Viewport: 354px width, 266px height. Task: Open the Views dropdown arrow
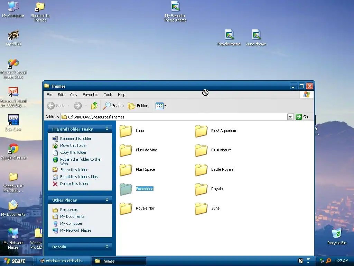166,106
